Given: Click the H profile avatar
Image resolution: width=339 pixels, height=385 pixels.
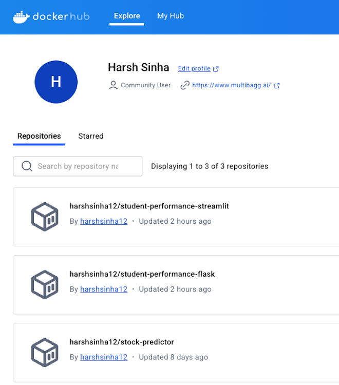Looking at the screenshot, I should click(x=56, y=82).
